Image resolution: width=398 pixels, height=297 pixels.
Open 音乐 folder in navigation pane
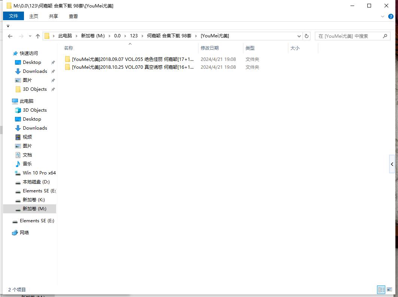click(x=27, y=164)
